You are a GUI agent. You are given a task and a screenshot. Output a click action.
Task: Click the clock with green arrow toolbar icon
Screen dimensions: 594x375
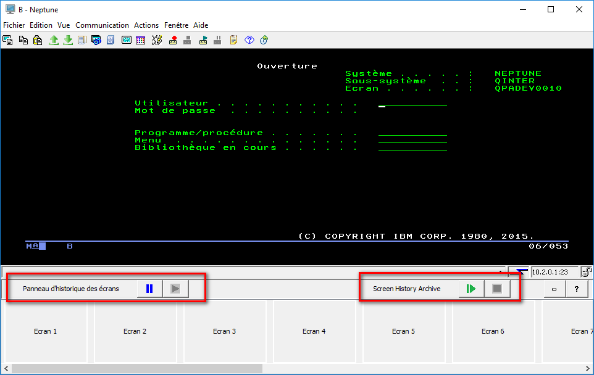tap(264, 40)
